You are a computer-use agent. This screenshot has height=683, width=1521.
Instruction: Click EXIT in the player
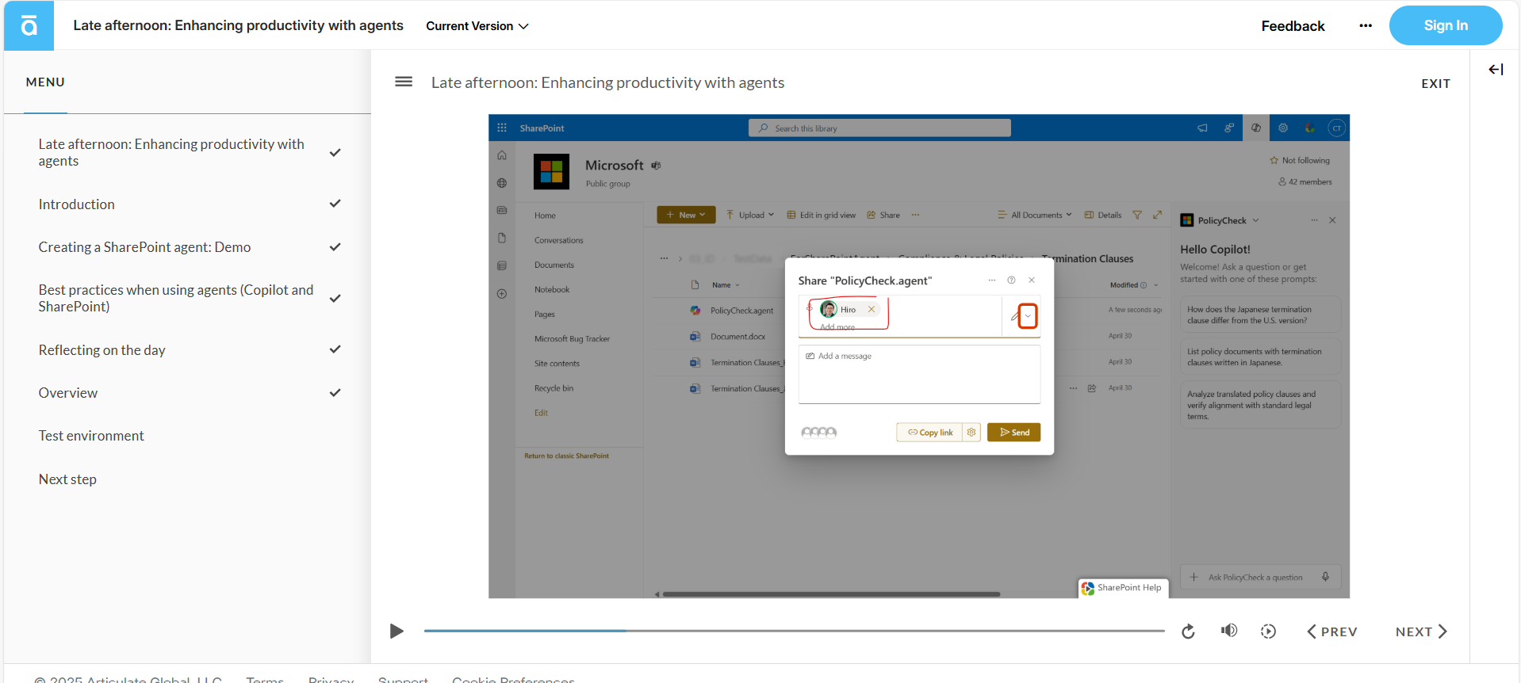(x=1435, y=83)
